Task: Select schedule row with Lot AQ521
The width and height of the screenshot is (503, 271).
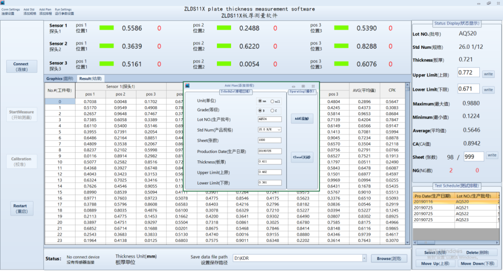Action: (x=456, y=208)
